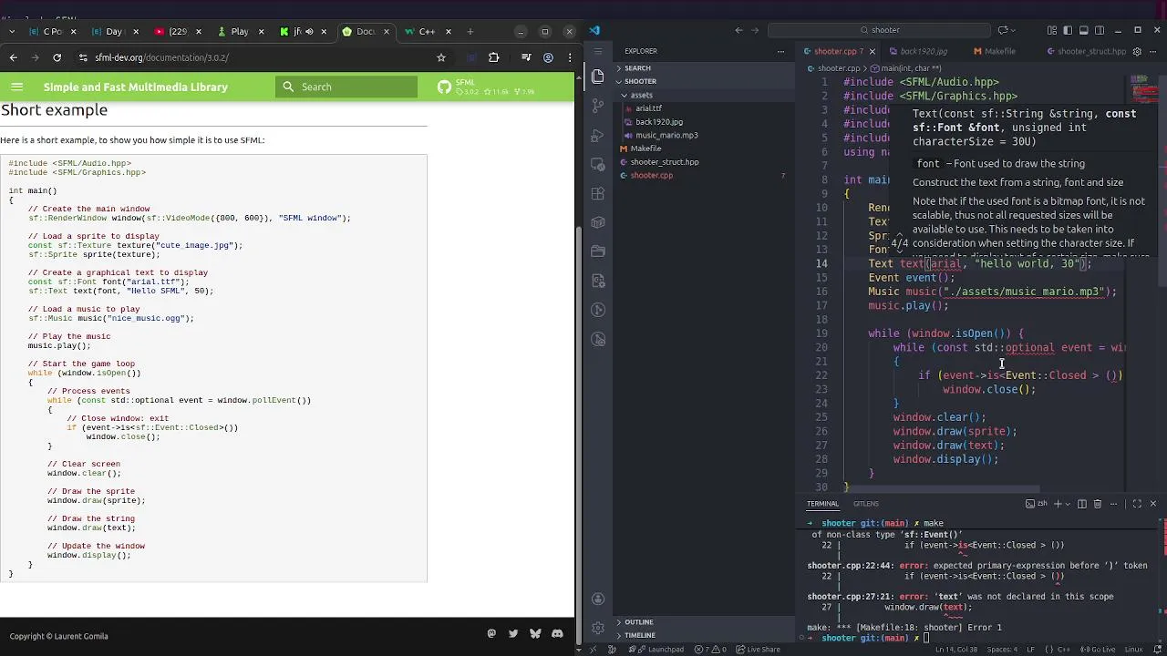Image resolution: width=1167 pixels, height=656 pixels.
Task: Open the Mastodon link icon in site footer
Action: pyautogui.click(x=491, y=634)
